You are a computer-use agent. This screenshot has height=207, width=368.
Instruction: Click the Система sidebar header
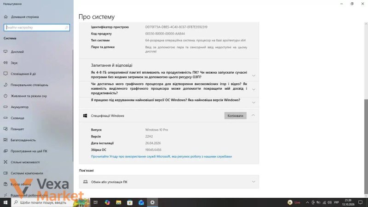tap(10, 38)
